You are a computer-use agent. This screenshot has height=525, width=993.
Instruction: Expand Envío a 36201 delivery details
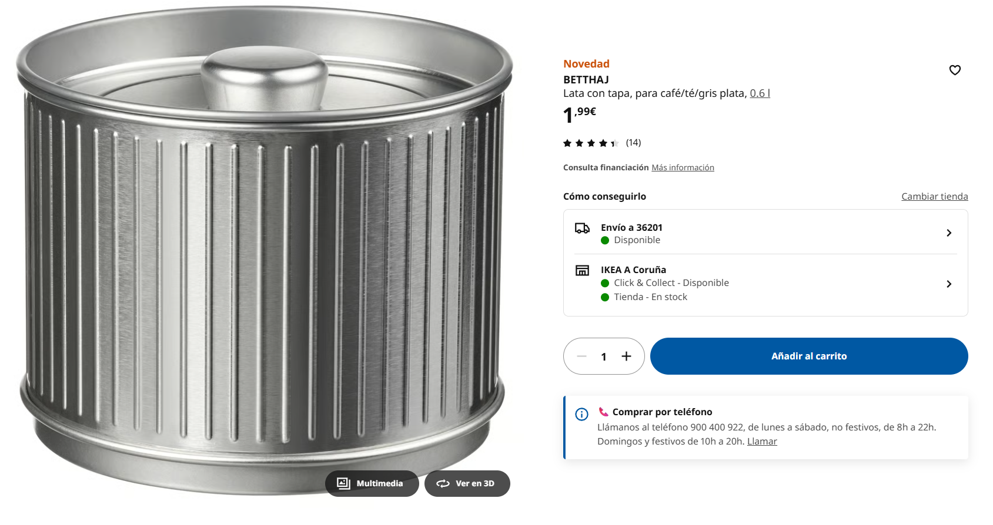[948, 233]
